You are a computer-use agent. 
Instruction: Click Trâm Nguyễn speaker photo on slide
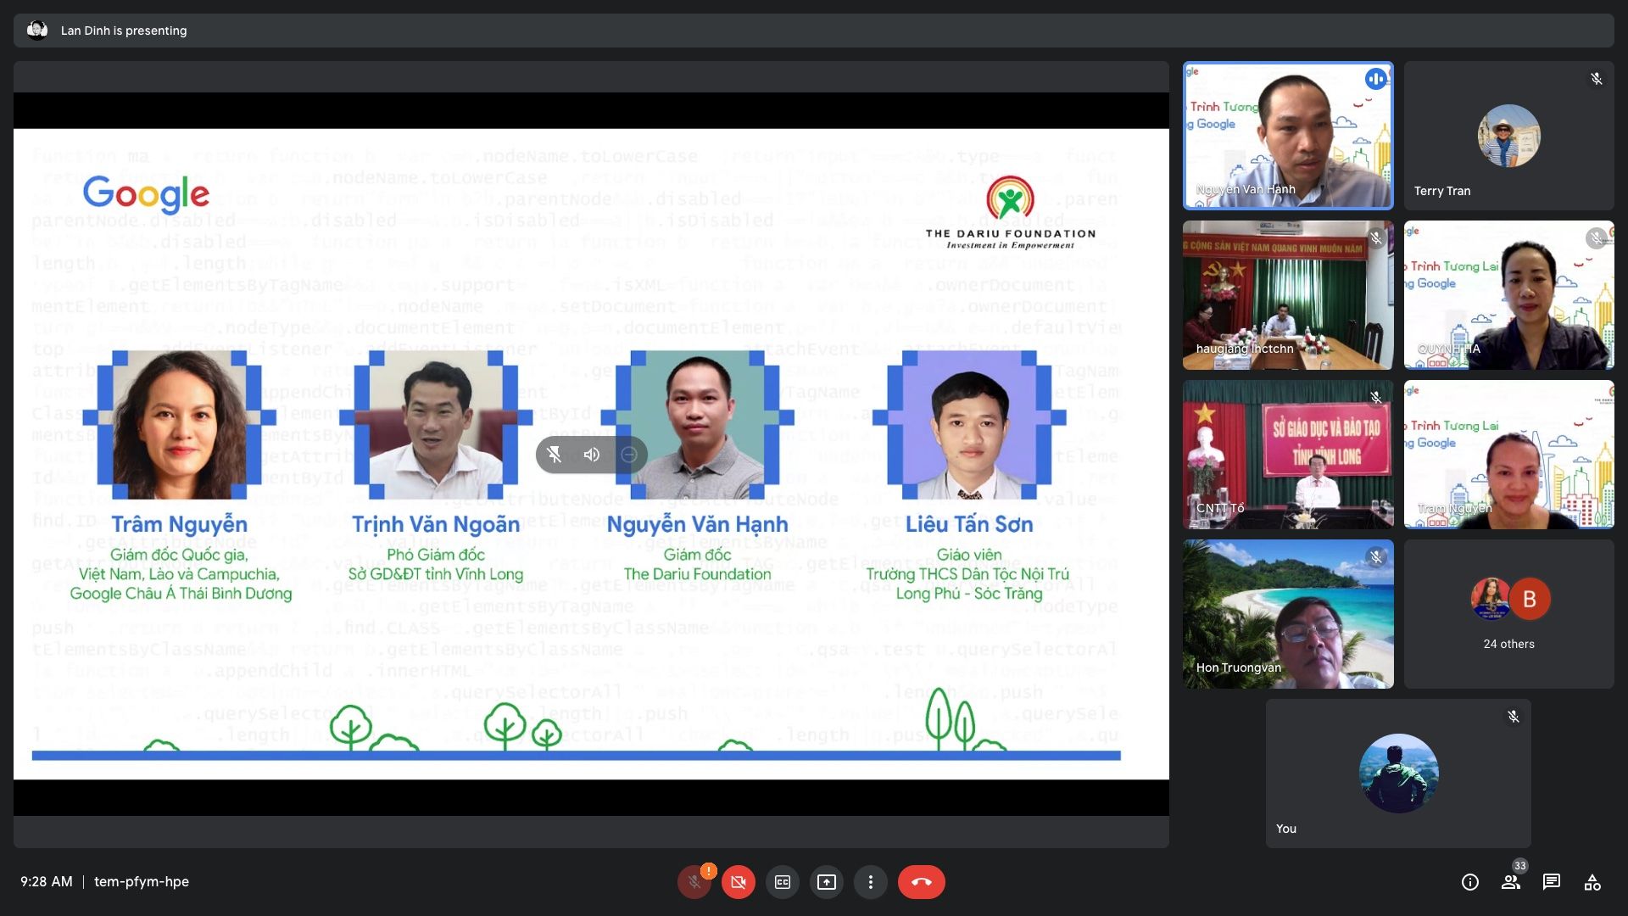(178, 424)
